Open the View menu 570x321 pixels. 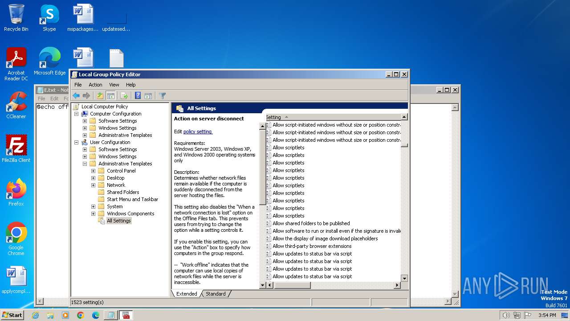tap(114, 85)
